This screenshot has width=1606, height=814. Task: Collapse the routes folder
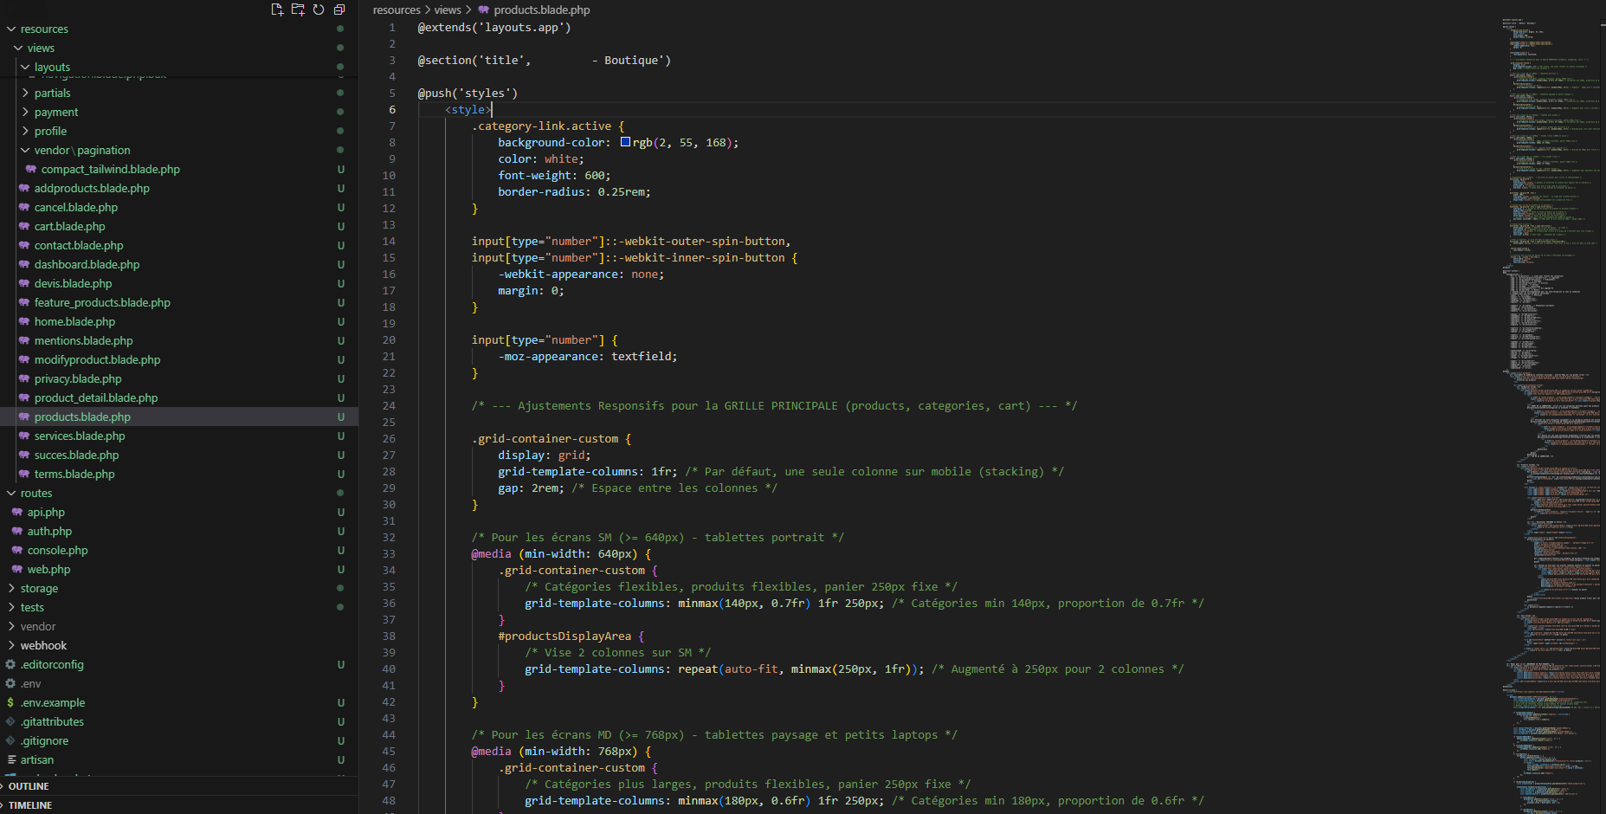pos(178,493)
